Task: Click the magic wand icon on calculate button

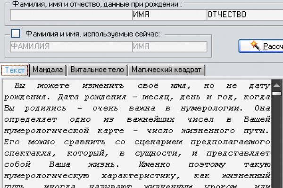Action: click(256, 46)
